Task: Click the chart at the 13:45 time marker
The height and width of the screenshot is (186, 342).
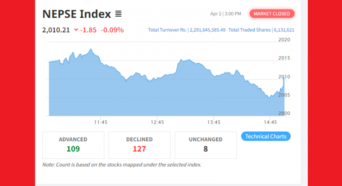Action: [x=213, y=122]
